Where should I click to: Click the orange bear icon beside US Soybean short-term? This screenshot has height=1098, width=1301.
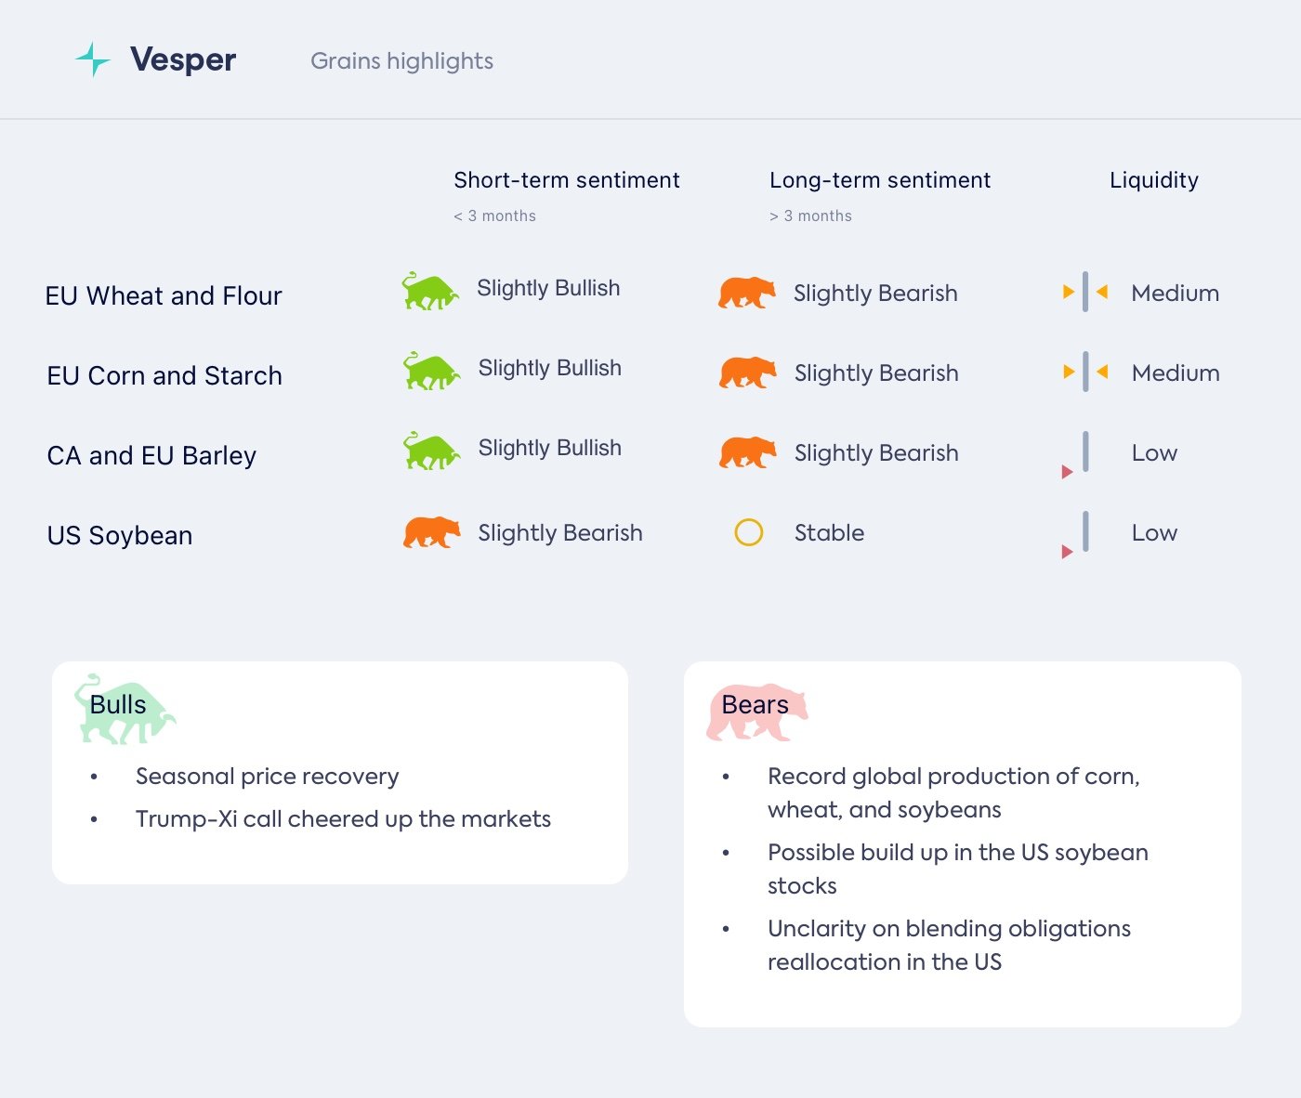431,532
